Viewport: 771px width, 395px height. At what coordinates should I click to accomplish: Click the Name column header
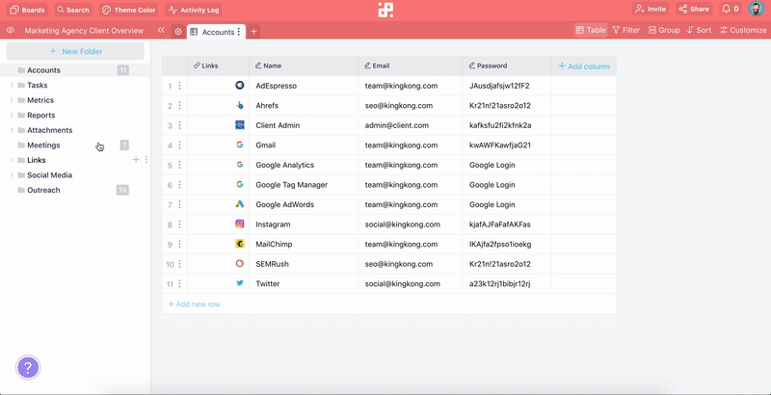[304, 66]
